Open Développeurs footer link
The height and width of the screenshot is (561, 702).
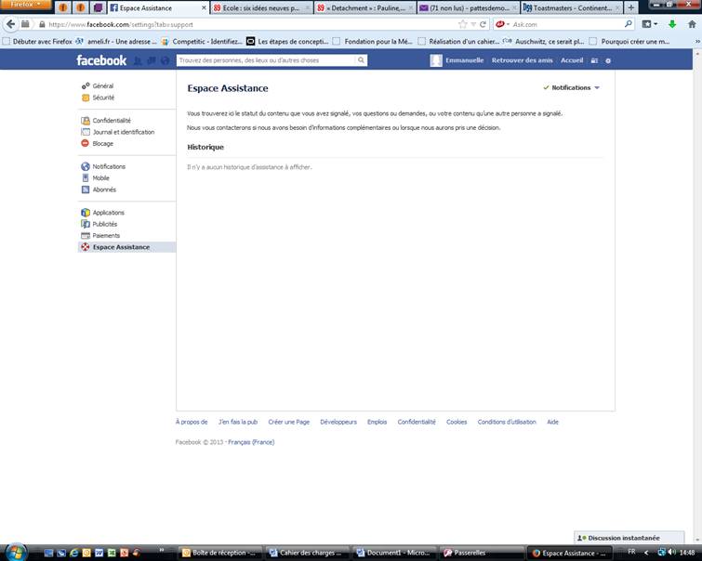pos(338,422)
